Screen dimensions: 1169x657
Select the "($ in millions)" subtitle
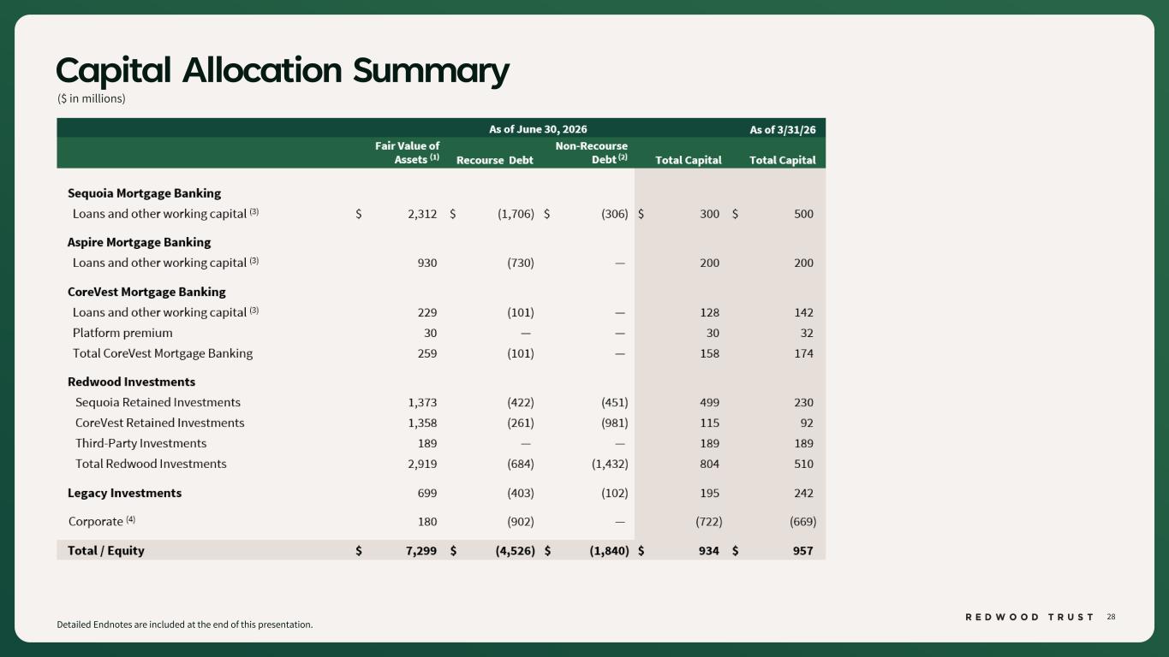coord(91,98)
